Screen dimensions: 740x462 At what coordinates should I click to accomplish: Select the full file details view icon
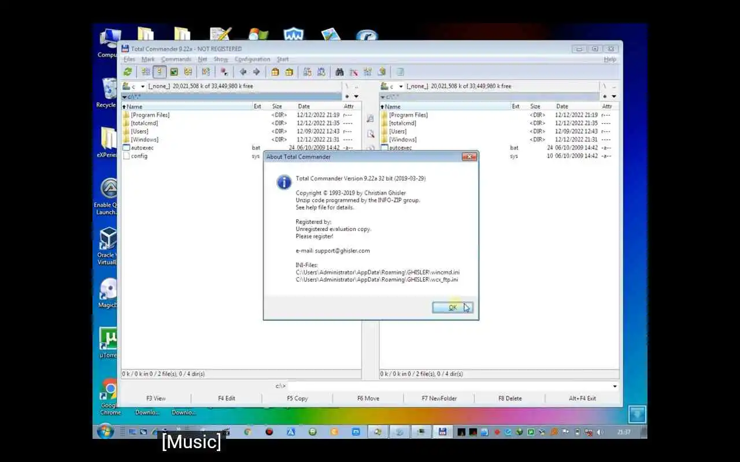(x=160, y=72)
